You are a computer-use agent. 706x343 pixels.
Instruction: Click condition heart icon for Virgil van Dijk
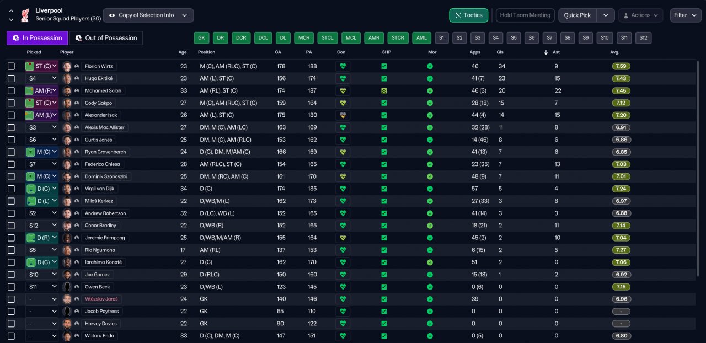tap(343, 189)
